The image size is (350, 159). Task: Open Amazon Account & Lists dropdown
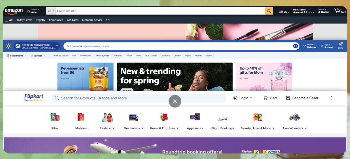tap(304, 11)
